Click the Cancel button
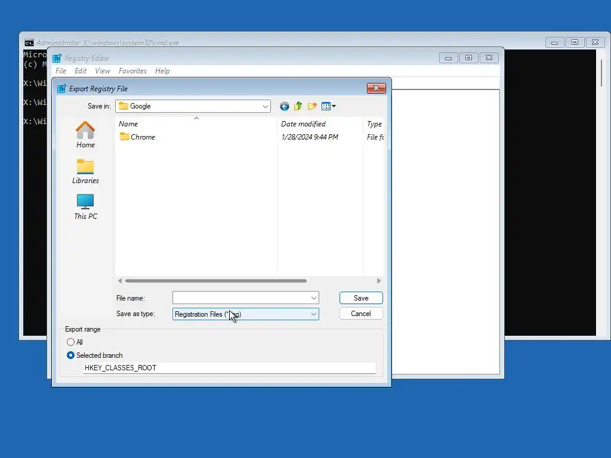611x458 pixels. [x=361, y=314]
